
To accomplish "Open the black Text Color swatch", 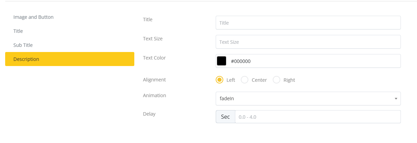I will (222, 61).
